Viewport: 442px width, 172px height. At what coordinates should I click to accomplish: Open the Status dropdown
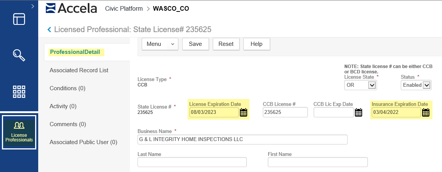416,85
